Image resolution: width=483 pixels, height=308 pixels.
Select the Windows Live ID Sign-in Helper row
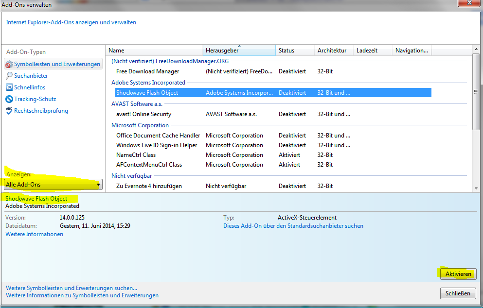pos(273,145)
